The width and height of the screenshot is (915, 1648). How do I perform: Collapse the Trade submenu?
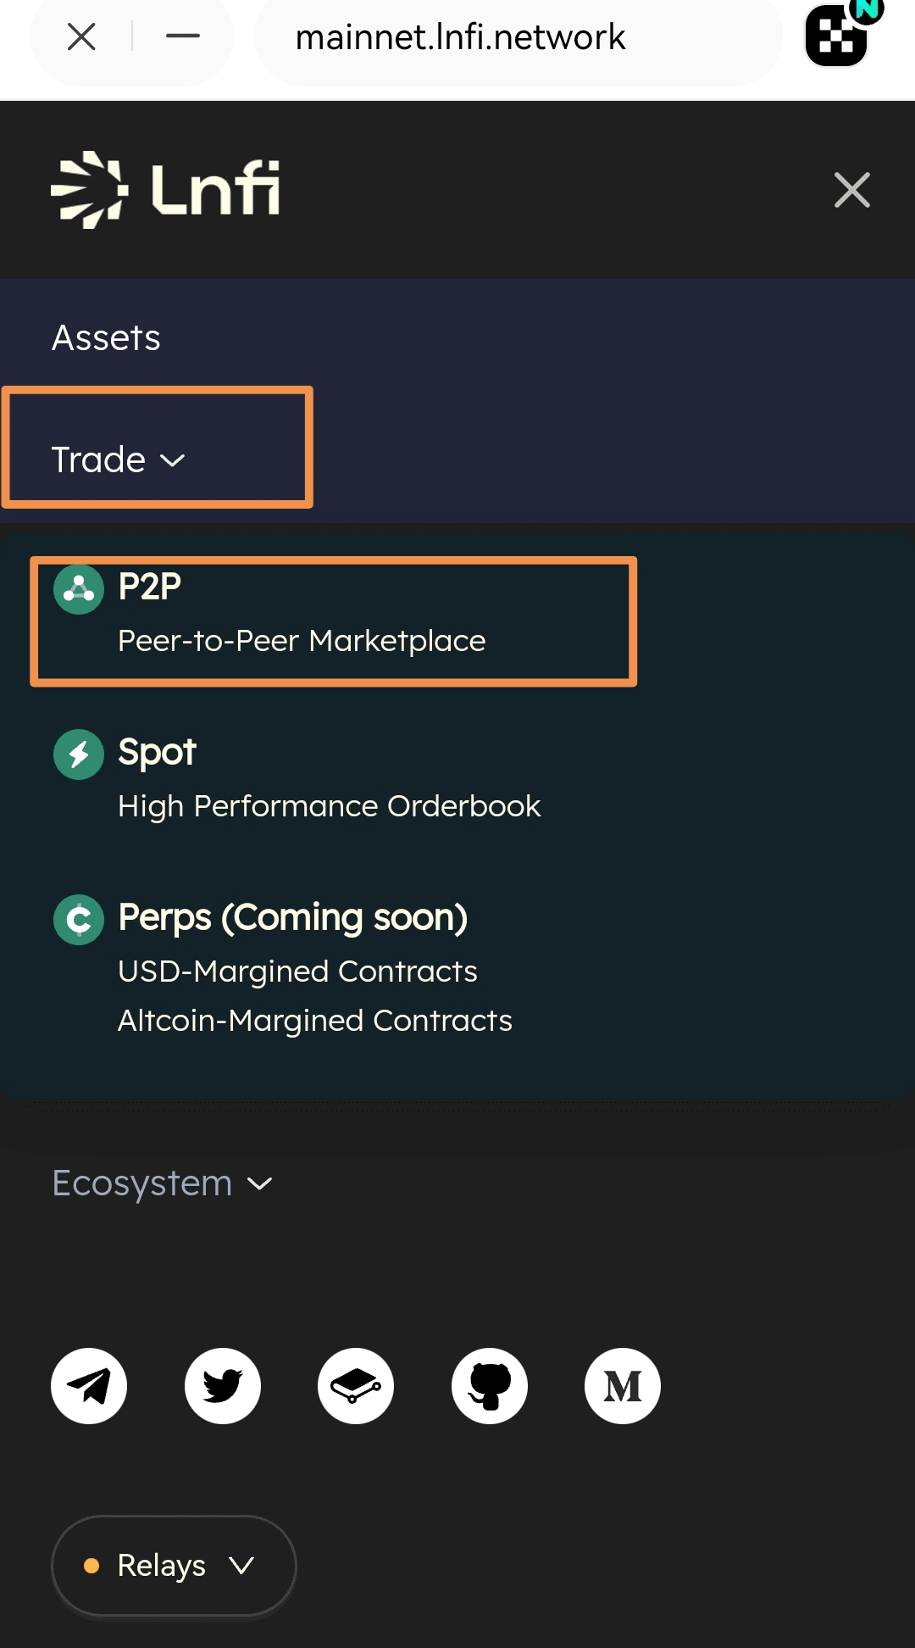[x=119, y=460]
